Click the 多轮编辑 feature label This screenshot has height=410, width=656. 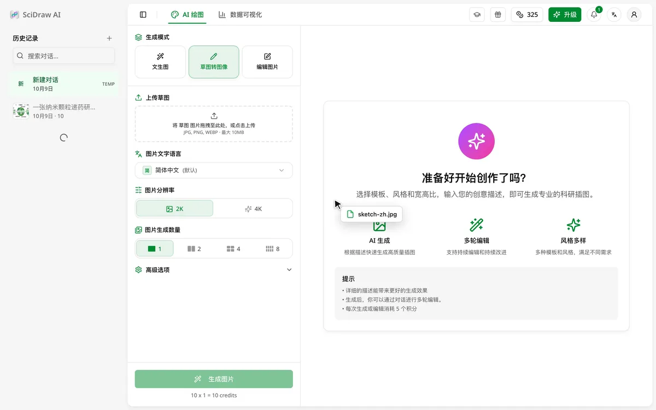click(x=476, y=241)
